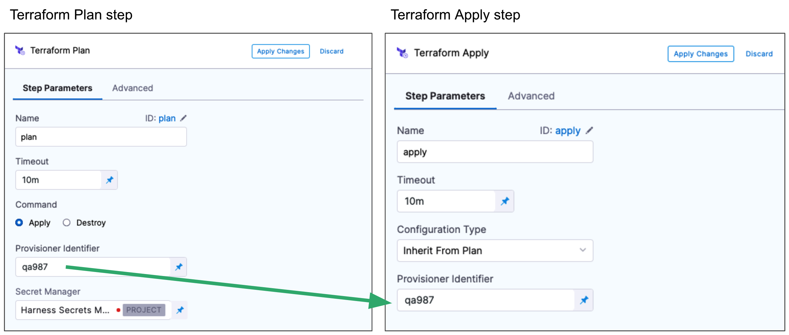Screen dimensions: 789x335
Task: Click the Terraform Apply step logo icon
Action: coord(402,52)
